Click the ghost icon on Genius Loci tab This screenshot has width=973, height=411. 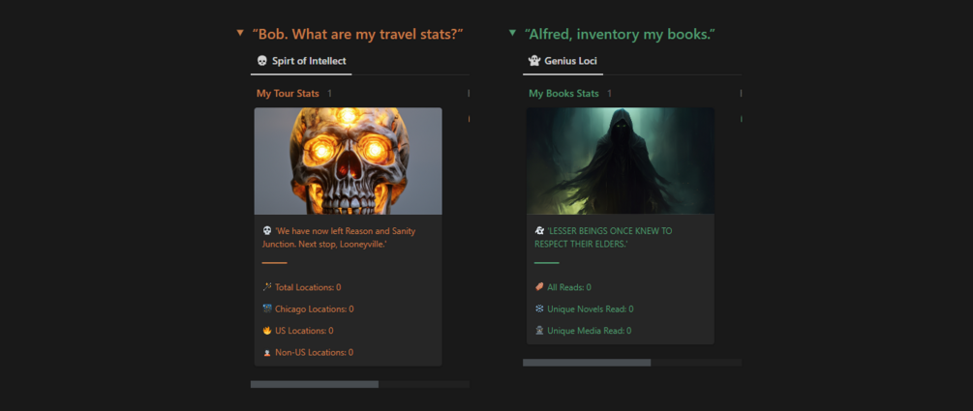click(534, 61)
